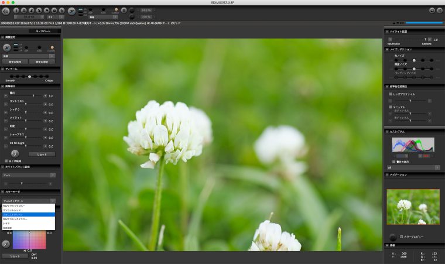Click the histogram graph
445x264 pixels.
(x=413, y=145)
